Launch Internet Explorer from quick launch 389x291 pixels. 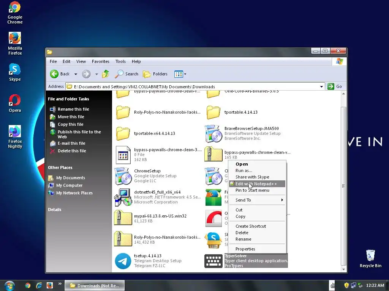click(39, 286)
